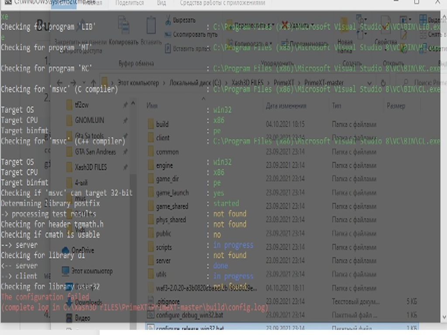Click Скопировать путь button
Screen dimensions: 447x335
click(x=194, y=34)
